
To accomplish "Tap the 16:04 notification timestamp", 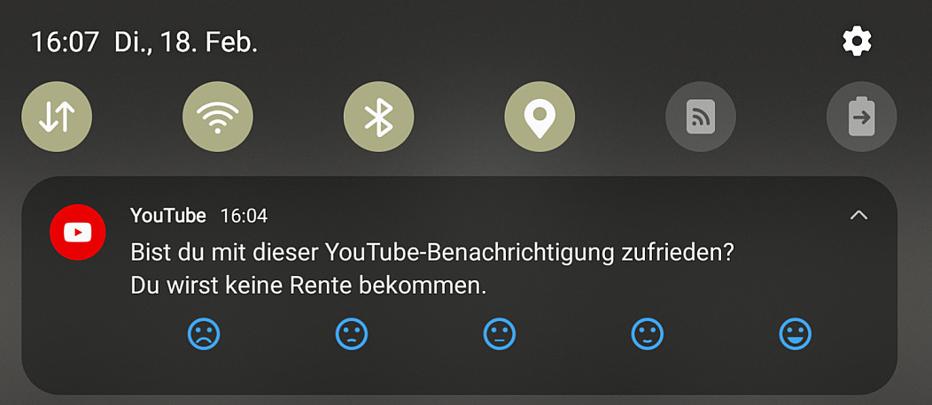I will click(x=245, y=216).
